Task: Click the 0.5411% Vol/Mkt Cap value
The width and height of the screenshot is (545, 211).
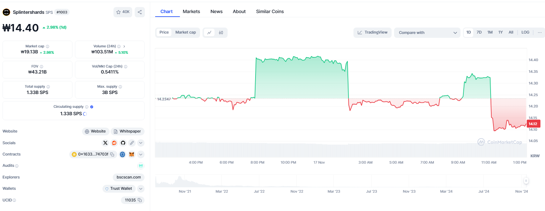Action: click(110, 72)
